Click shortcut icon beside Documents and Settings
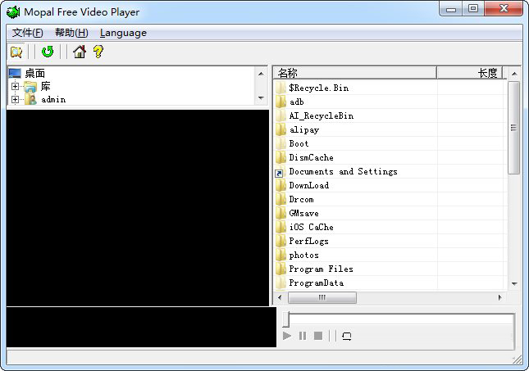529x371 pixels. click(280, 172)
